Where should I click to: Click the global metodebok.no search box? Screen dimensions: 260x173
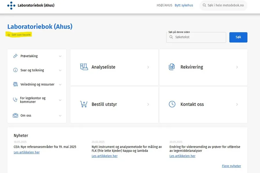coord(223,5)
